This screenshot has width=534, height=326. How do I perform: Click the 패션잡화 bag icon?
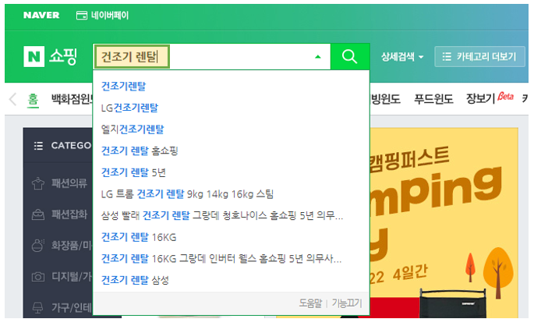click(37, 214)
